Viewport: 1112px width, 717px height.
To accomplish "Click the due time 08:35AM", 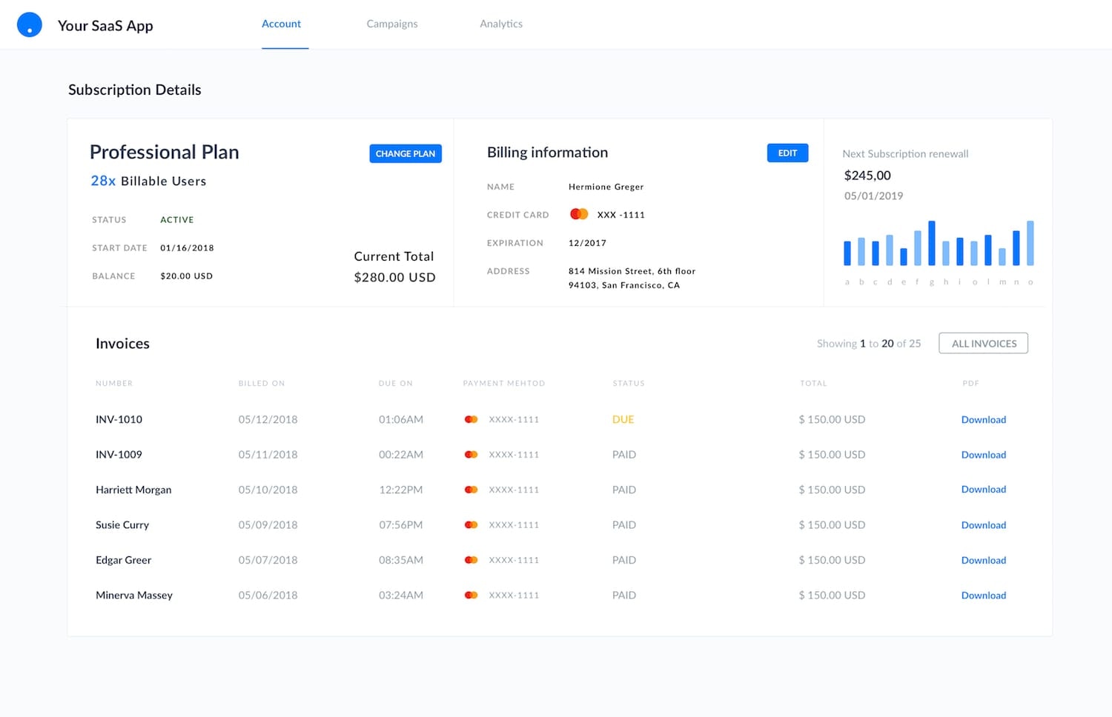I will (400, 560).
